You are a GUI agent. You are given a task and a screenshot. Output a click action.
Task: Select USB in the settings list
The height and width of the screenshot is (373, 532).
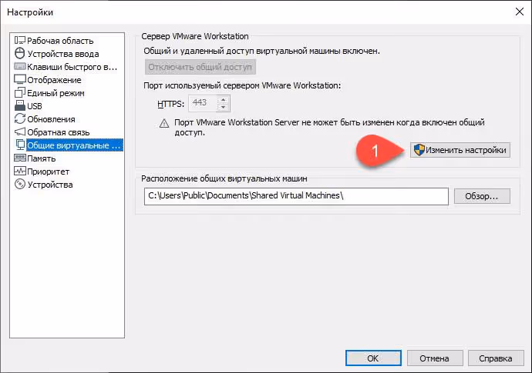[x=35, y=106]
